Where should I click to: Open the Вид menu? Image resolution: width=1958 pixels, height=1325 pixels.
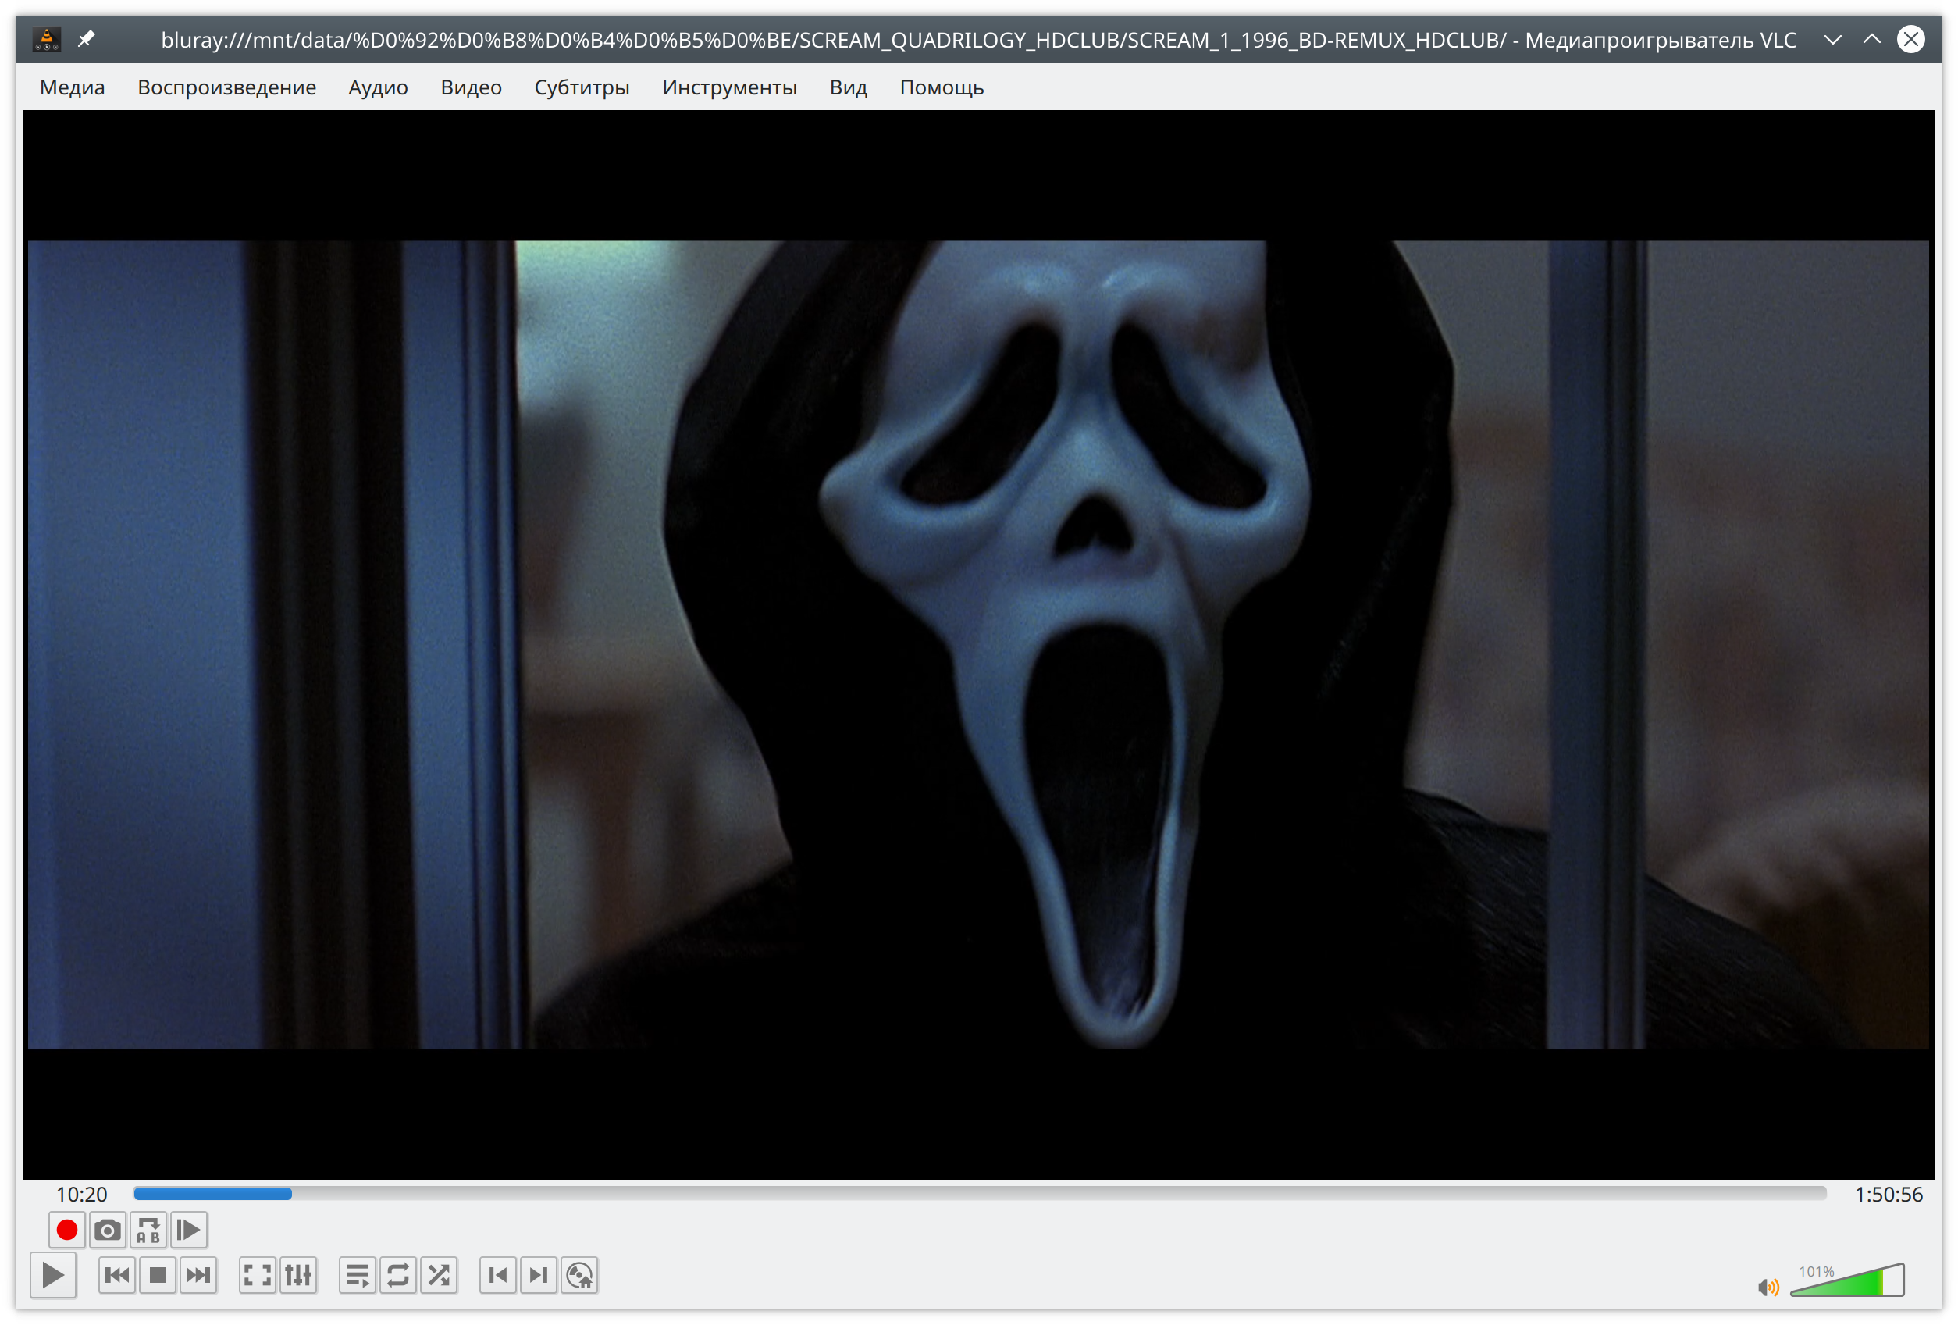click(x=849, y=87)
